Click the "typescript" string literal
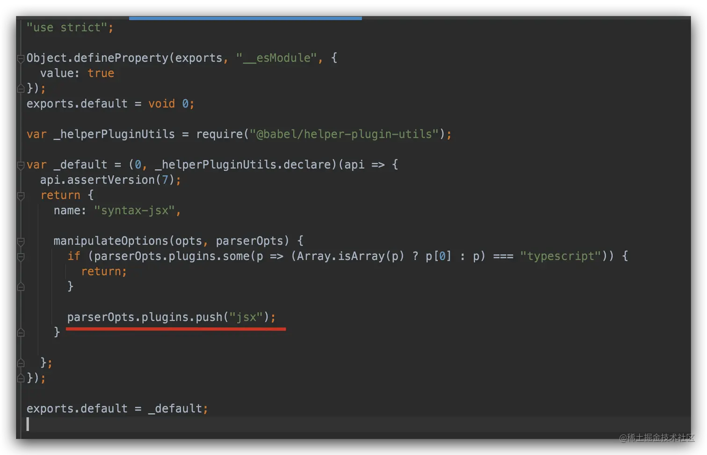 [x=560, y=256]
